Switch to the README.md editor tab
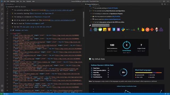 point(10,4)
